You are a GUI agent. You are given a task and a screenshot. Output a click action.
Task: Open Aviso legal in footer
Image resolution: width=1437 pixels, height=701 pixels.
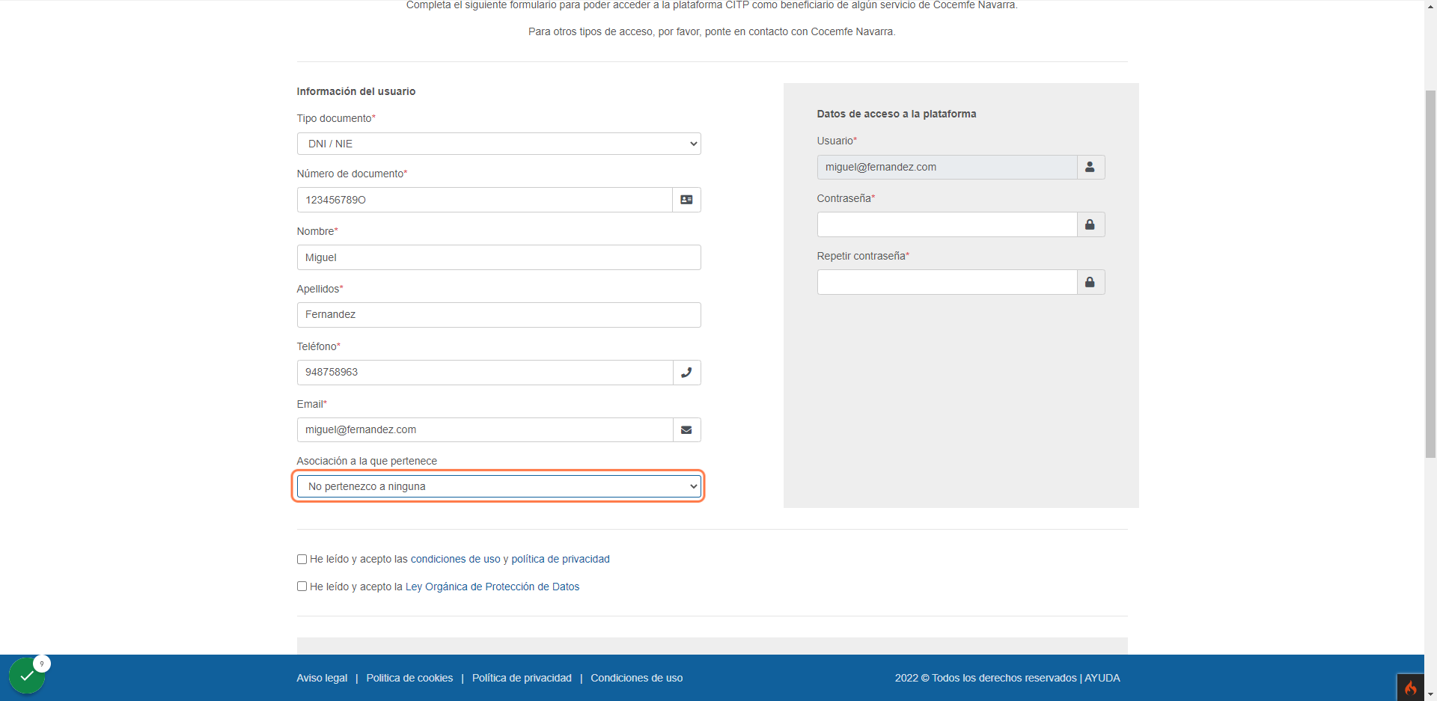(x=322, y=678)
